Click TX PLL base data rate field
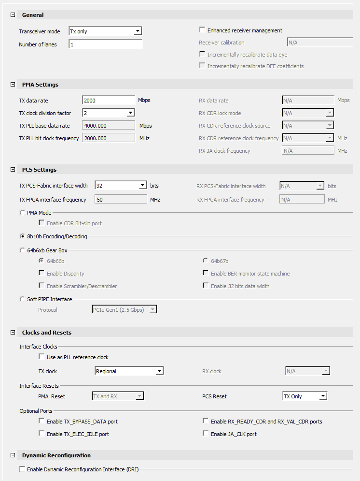 click(109, 126)
